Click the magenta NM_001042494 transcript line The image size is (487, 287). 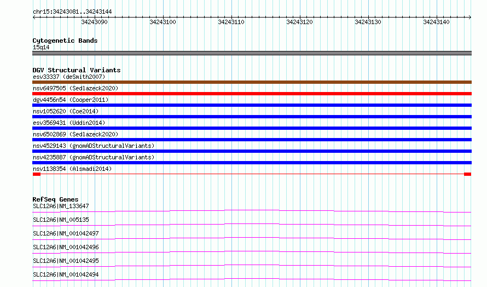[252, 279]
